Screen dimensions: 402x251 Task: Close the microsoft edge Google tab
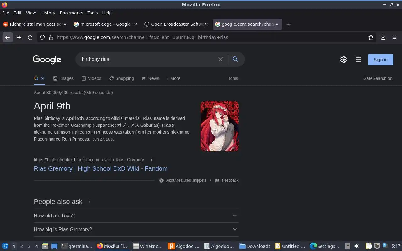coord(135,24)
